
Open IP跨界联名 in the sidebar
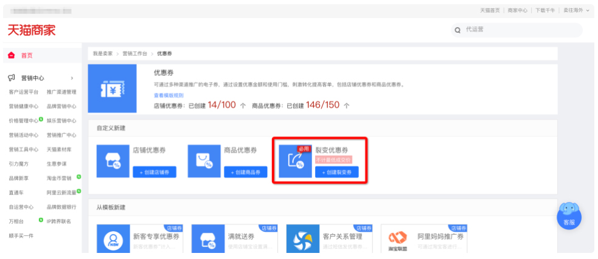tap(59, 221)
